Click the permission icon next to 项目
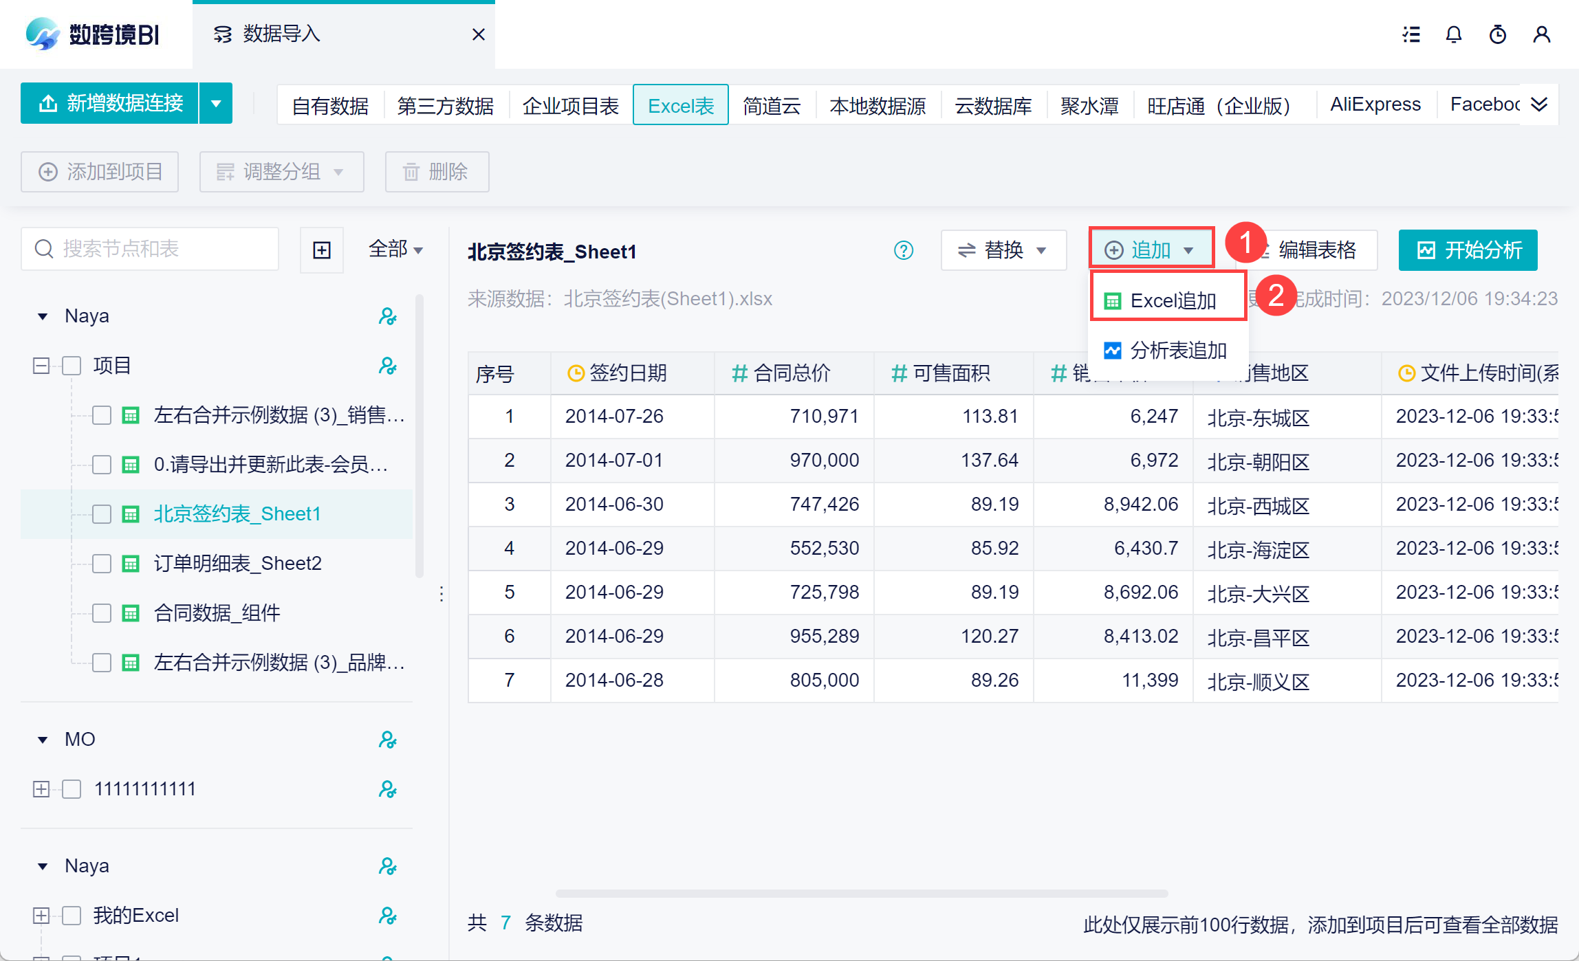The width and height of the screenshot is (1579, 961). click(x=388, y=366)
